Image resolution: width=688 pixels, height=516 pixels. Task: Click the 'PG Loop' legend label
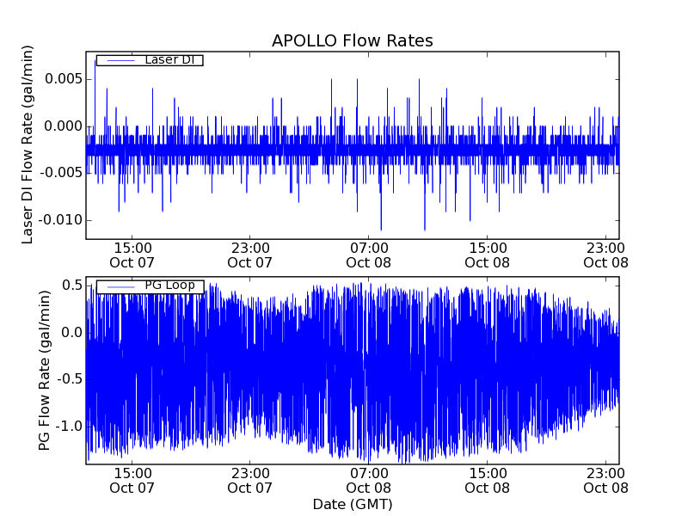point(169,286)
